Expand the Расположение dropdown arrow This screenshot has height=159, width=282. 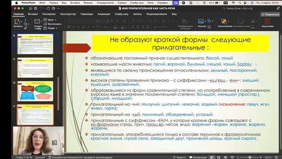click(228, 21)
